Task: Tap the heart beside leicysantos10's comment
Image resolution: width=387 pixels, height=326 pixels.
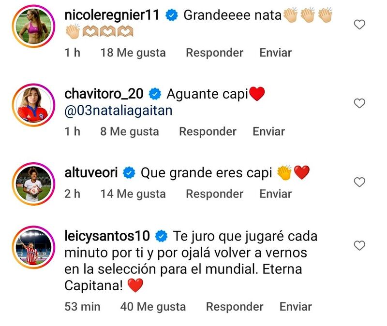Action: [359, 245]
